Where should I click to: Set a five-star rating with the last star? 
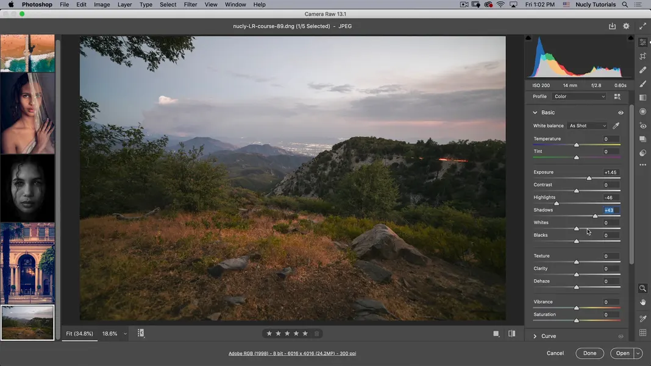305,334
